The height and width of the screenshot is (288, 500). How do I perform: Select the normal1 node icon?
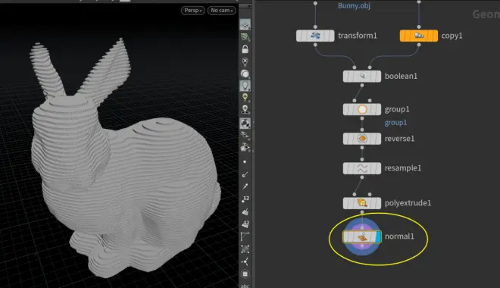tap(362, 236)
